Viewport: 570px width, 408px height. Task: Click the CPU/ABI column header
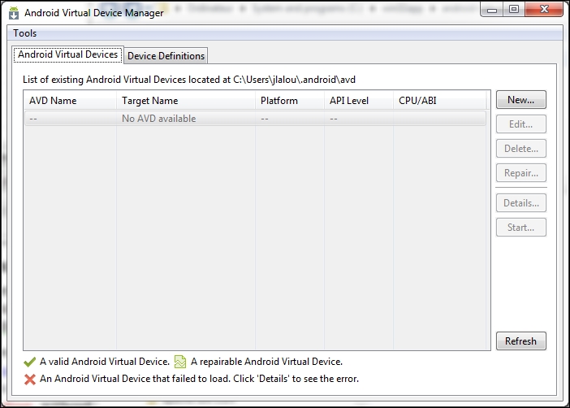click(418, 101)
